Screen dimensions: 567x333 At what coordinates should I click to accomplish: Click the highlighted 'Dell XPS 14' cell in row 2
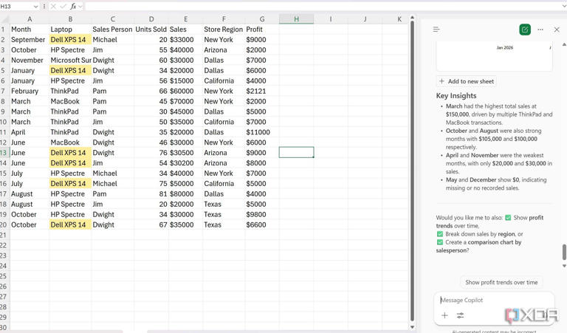tap(70, 39)
